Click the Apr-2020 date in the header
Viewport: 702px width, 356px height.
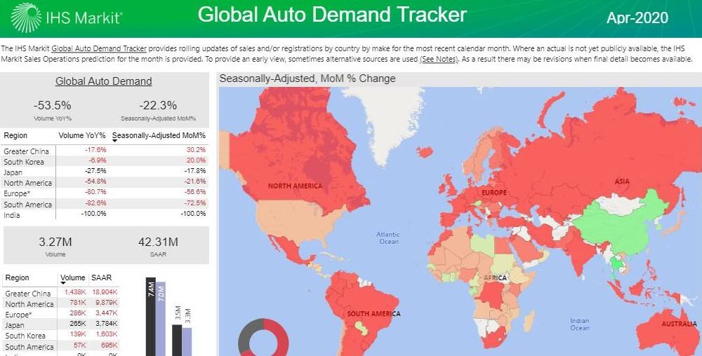coord(637,18)
